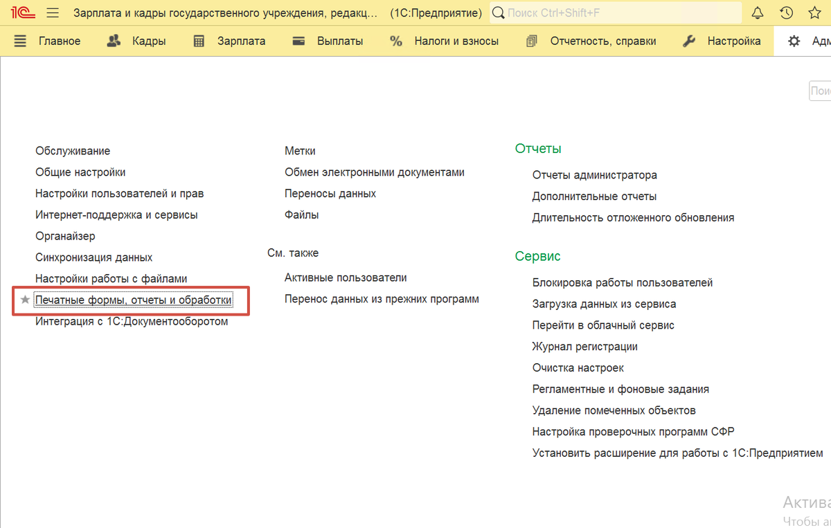Open Интернет-поддержка и сервисы
Screen dimensions: 831x528
(x=116, y=215)
